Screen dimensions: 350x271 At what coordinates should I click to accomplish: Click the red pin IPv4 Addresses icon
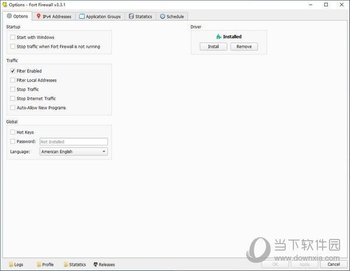pos(38,16)
